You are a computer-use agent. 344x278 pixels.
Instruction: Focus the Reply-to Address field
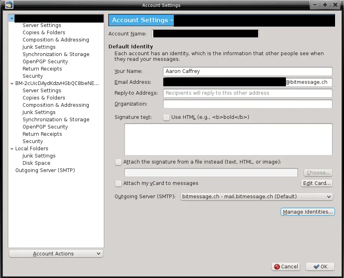[x=248, y=93]
